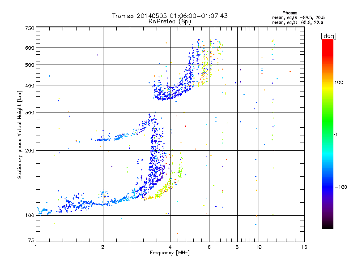Screen dimensions: 358x269
Task: Click the 'Frequency [MHz]' axis title
Action: [x=170, y=253]
